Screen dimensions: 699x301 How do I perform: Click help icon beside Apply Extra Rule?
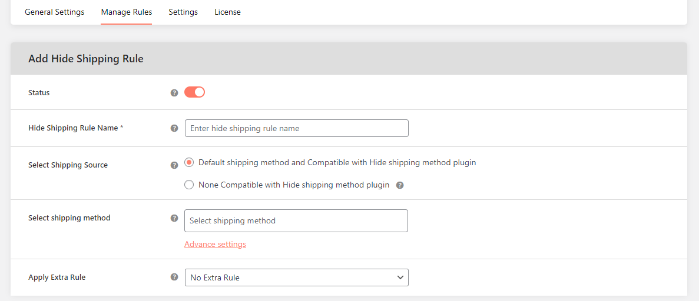[174, 277]
